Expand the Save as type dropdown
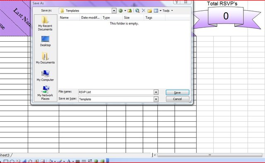 pyautogui.click(x=156, y=99)
